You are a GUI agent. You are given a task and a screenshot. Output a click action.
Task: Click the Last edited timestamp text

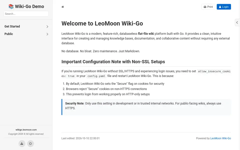[x=80, y=138]
